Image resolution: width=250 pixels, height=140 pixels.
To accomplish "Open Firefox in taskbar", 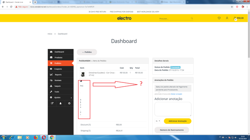I will tap(36, 137).
